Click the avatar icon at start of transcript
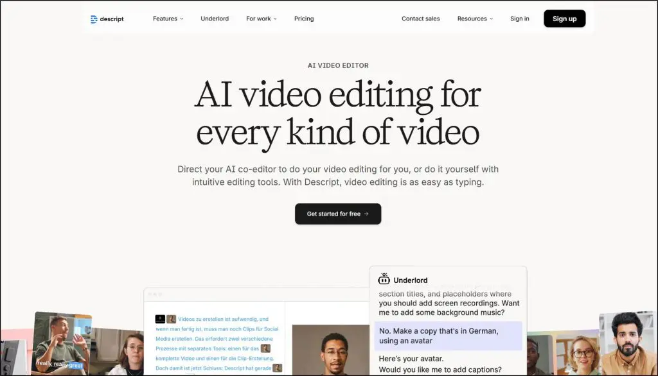Image resolution: width=658 pixels, height=376 pixels. [x=172, y=319]
